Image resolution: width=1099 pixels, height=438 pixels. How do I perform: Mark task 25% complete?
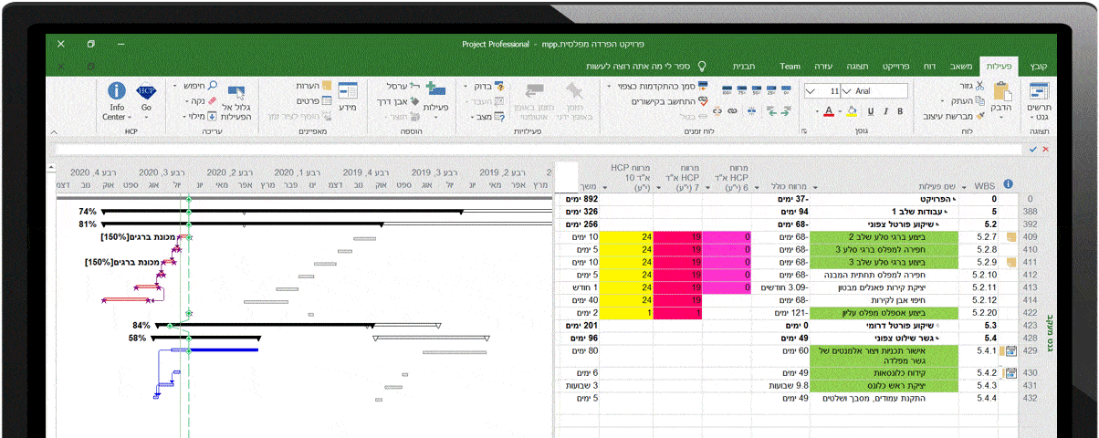point(771,89)
